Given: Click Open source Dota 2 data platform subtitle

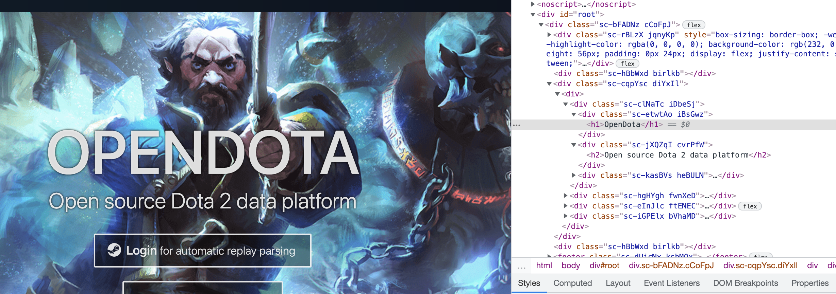Looking at the screenshot, I should pyautogui.click(x=202, y=201).
